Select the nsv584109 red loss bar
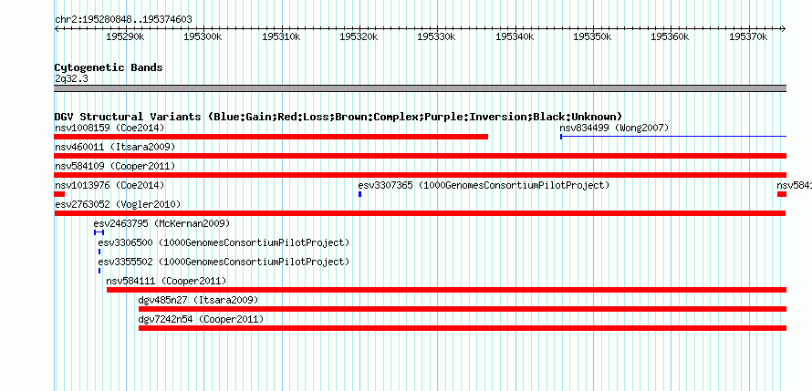Screen dimensions: 812x391 pos(421,175)
